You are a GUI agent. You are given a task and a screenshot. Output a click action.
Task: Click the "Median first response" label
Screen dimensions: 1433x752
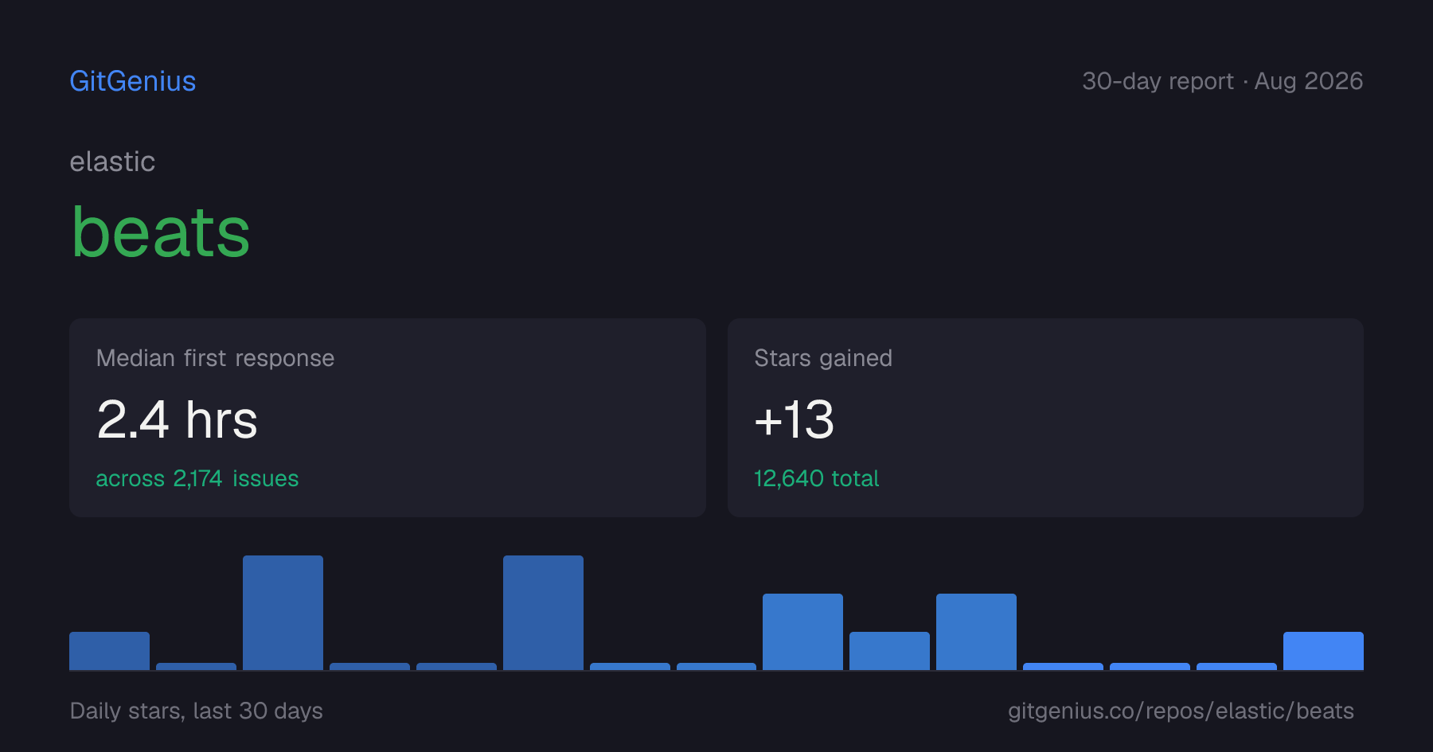pos(215,358)
